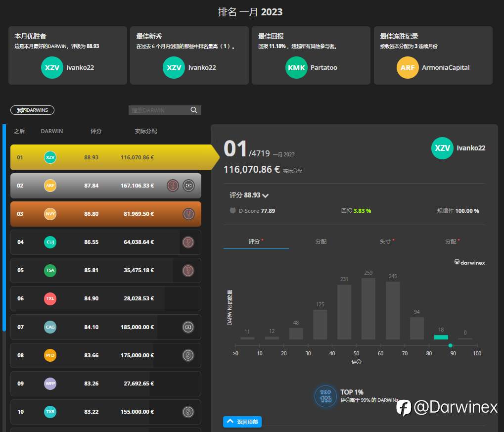Click XZV avatar in detail panel header

pyautogui.click(x=442, y=148)
